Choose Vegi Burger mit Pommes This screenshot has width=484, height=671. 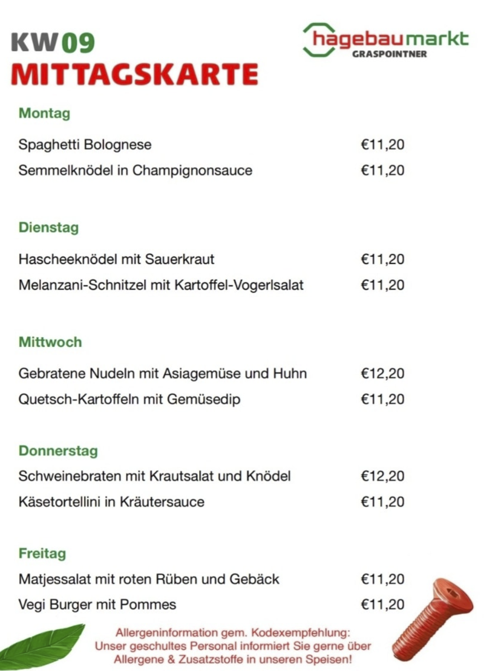[x=97, y=605]
